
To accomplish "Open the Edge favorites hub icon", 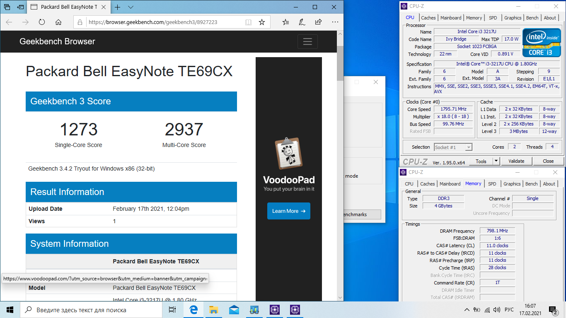I will (x=285, y=22).
